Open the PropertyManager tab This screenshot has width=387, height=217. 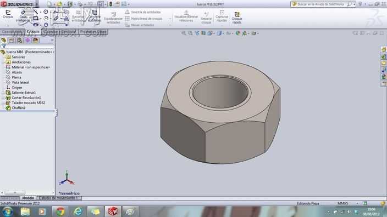[x=12, y=40]
